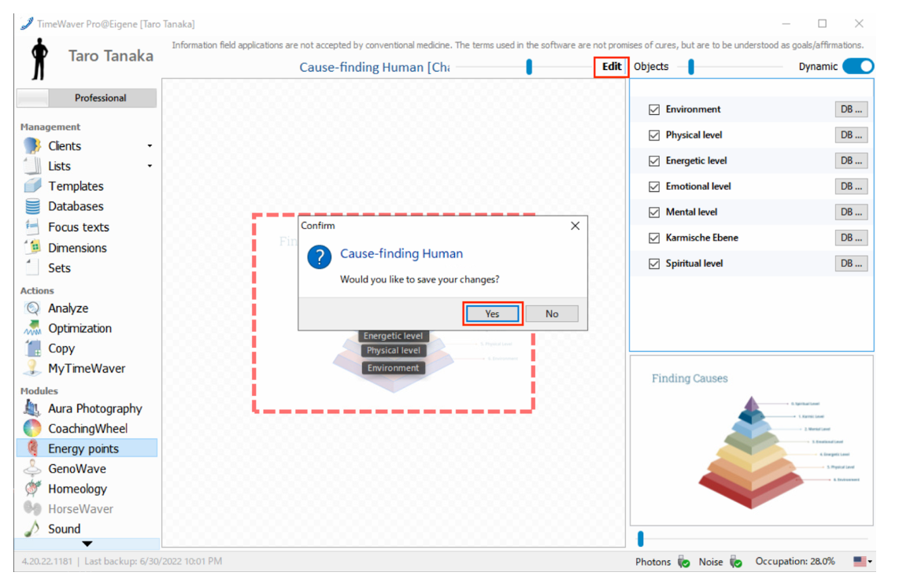Expand more modules with the down arrow
Image resolution: width=910 pixels, height=587 pixels.
click(87, 544)
